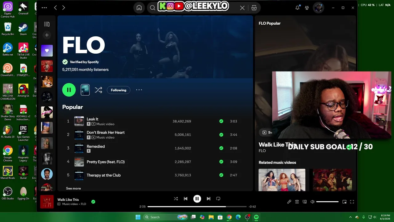Open Liked Songs in the sidebar
Screen dimensions: 394x222
[x=47, y=51]
